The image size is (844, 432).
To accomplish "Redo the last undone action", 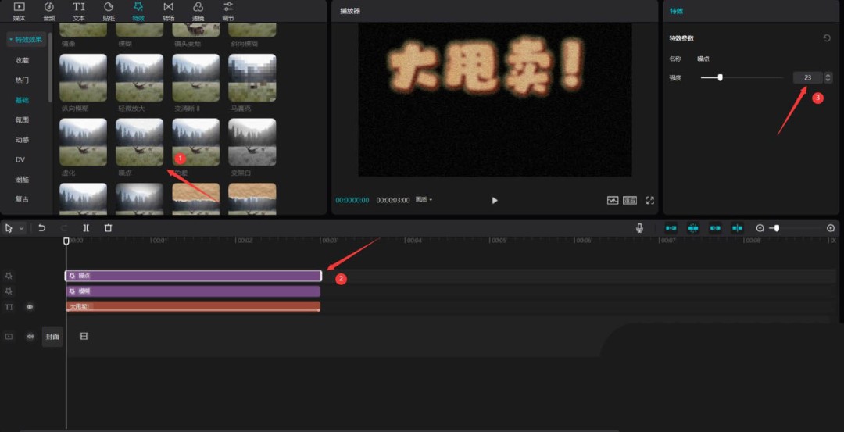I will (x=64, y=228).
